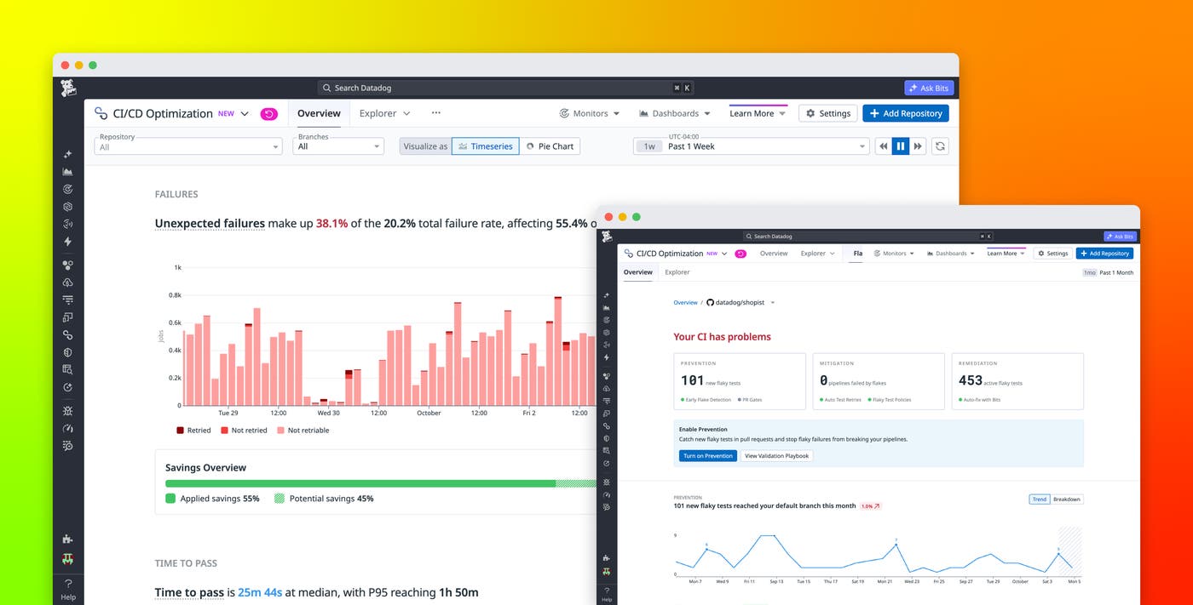Open Settings in back window

pos(827,113)
